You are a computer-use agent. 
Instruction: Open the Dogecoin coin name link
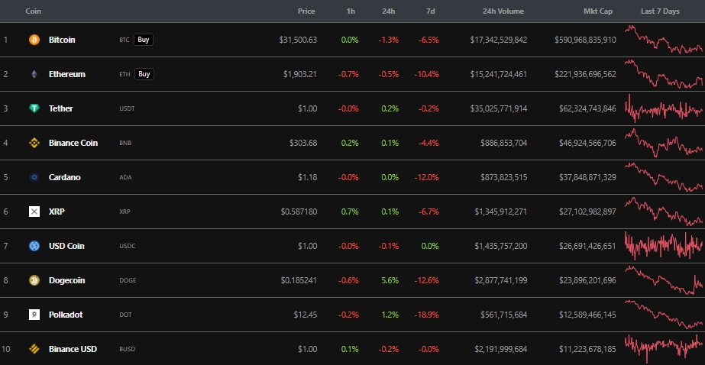[66, 280]
